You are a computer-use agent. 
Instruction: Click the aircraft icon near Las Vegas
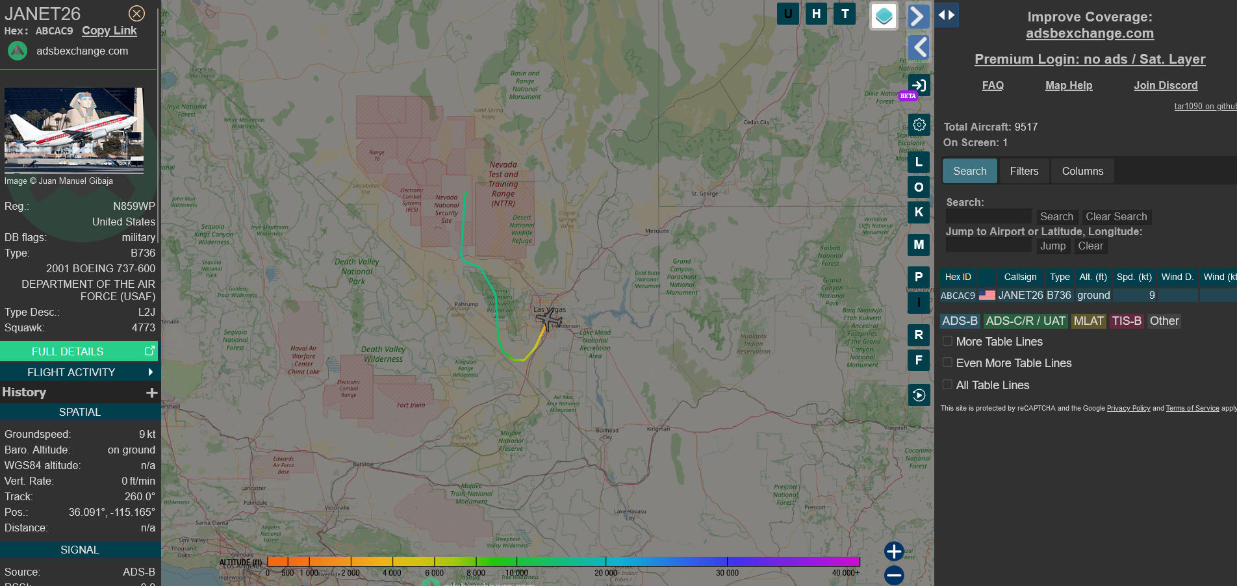click(x=550, y=320)
